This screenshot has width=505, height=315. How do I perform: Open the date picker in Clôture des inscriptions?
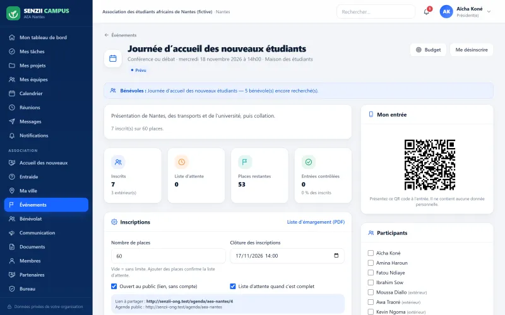(336, 256)
